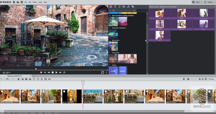The image size is (216, 114).
Task: Start recording with the red record button
Action: click(x=41, y=72)
